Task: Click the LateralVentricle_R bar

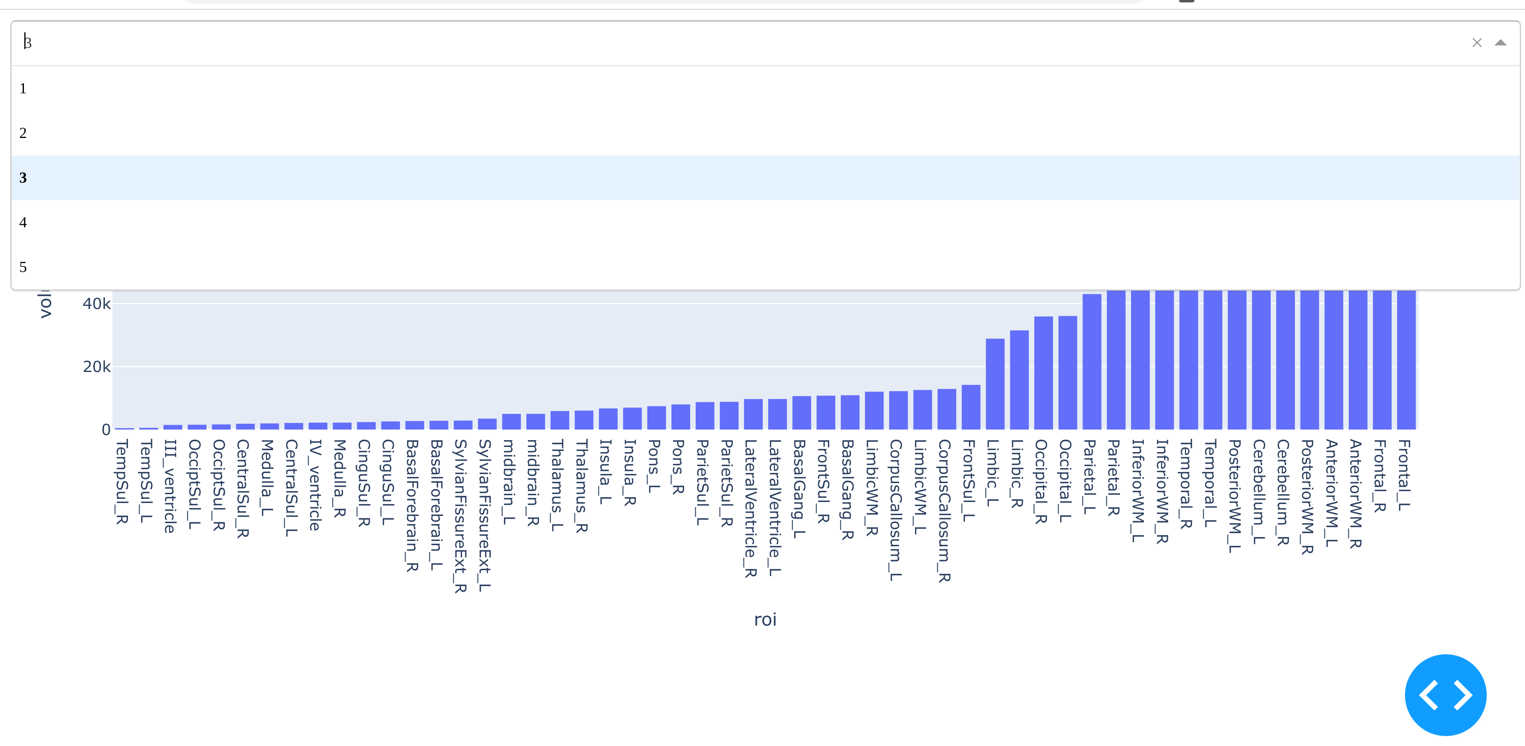Action: 753,415
